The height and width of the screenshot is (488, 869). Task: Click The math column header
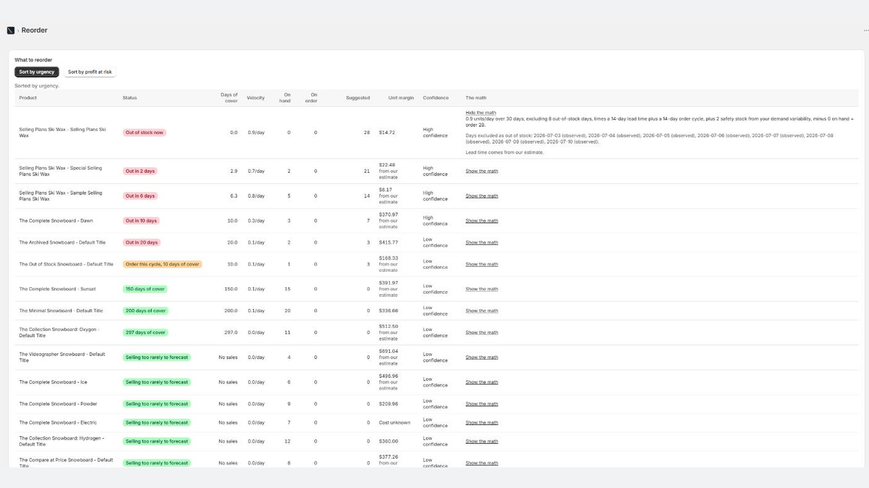[476, 98]
